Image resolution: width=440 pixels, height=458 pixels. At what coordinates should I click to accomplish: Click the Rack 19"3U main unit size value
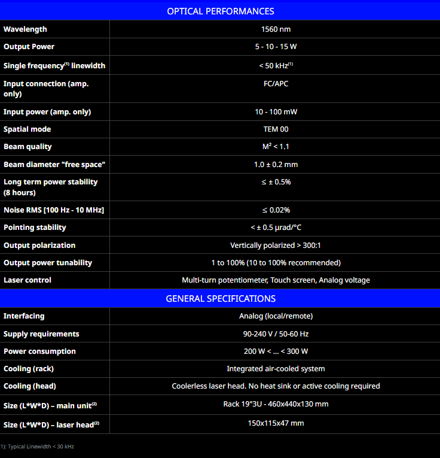pos(276,404)
